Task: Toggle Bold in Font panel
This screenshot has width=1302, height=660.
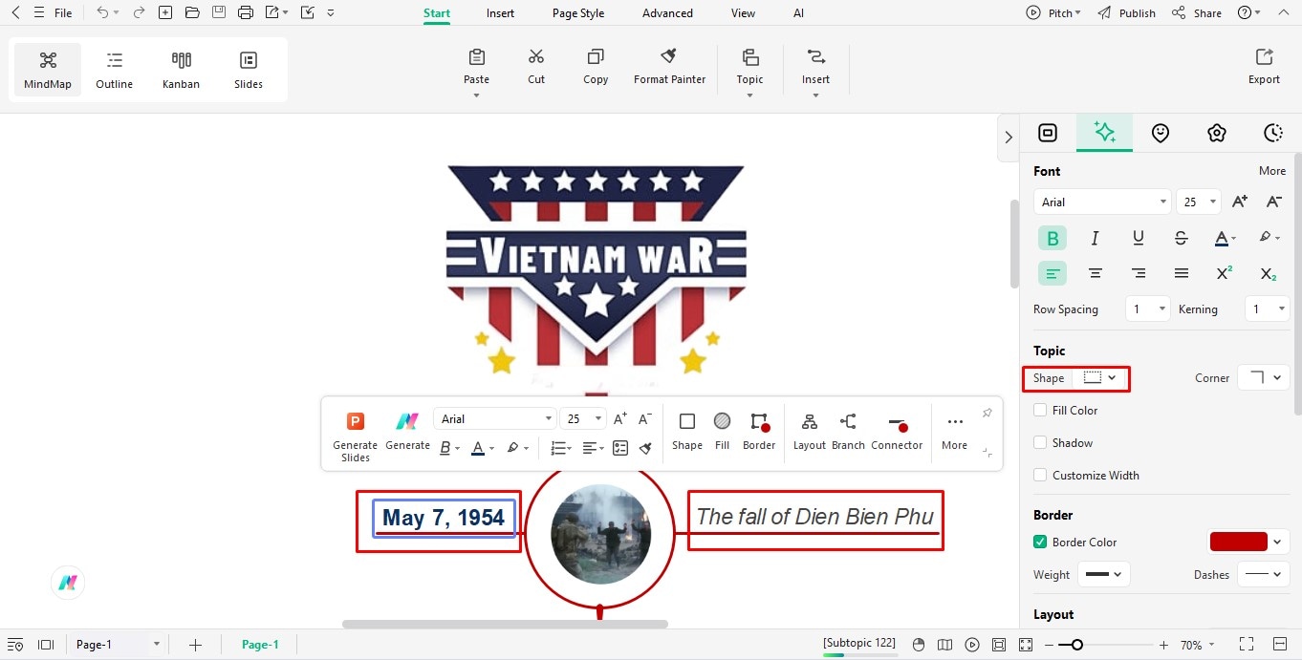Action: coord(1052,238)
